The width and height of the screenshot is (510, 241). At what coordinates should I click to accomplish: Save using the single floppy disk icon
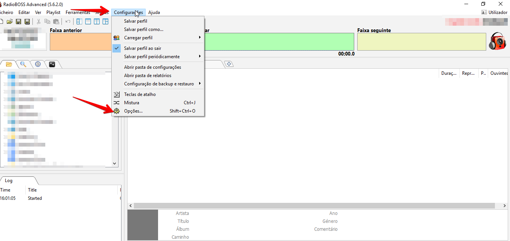click(18, 22)
